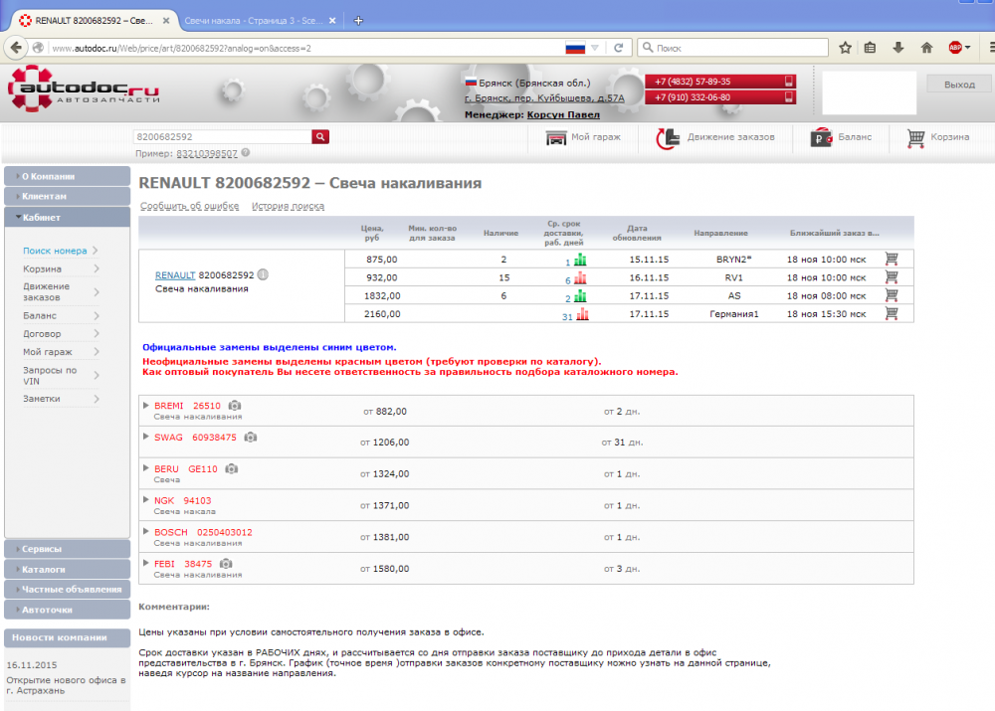Reload the page with the refresh icon
Viewport: 995px width, 711px height.
point(618,48)
